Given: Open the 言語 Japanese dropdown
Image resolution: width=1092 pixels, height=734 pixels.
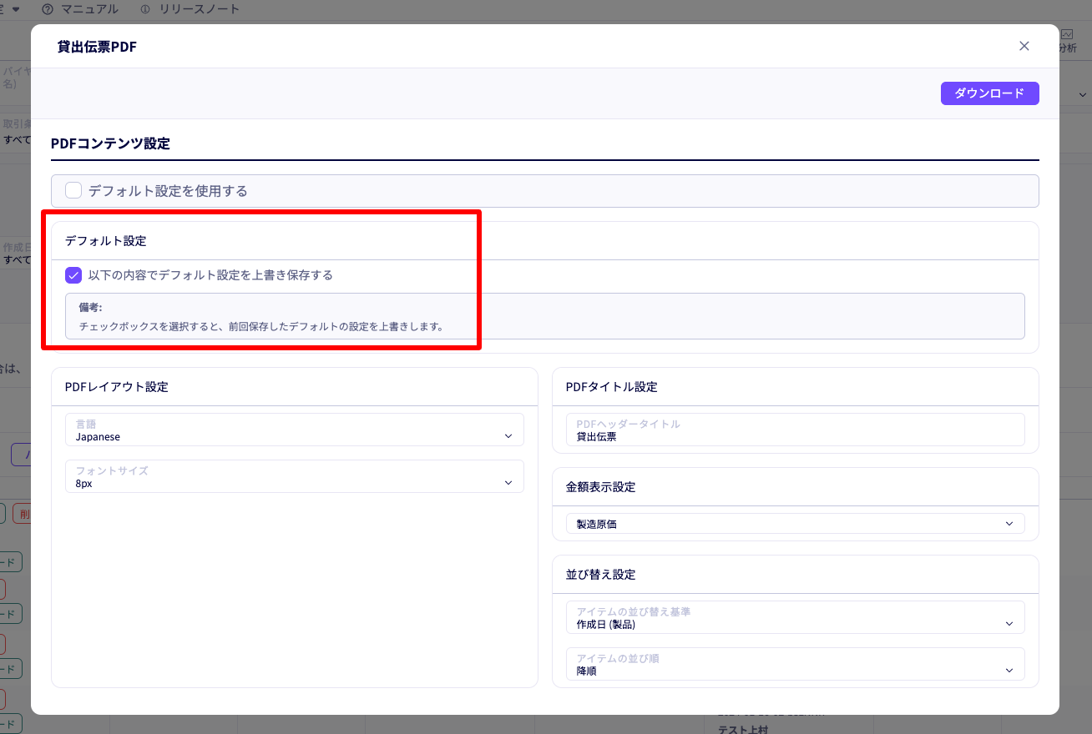Looking at the screenshot, I should click(294, 430).
